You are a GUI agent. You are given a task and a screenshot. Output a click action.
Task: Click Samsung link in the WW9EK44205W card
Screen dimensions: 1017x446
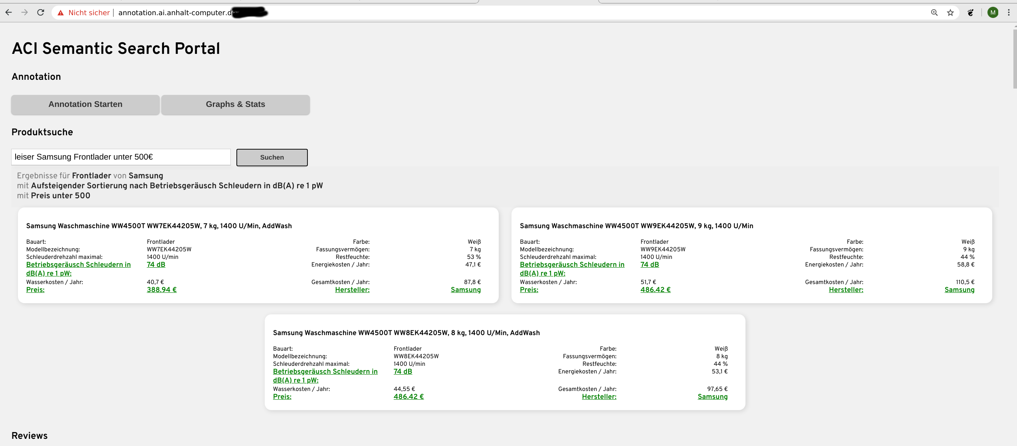[959, 290]
